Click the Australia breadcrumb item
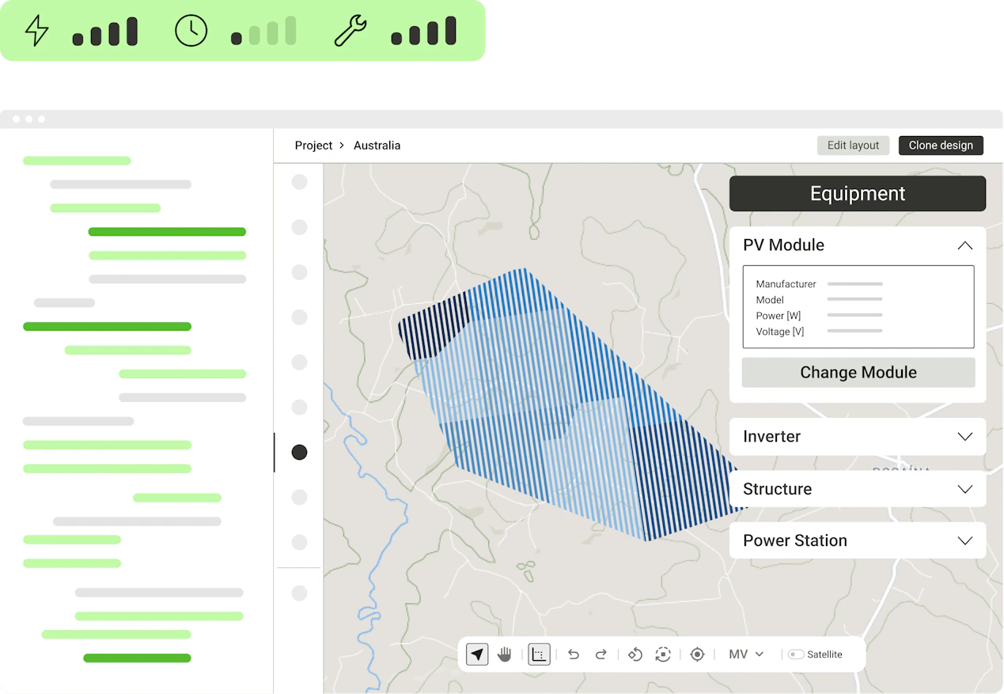This screenshot has width=1004, height=694. point(377,146)
